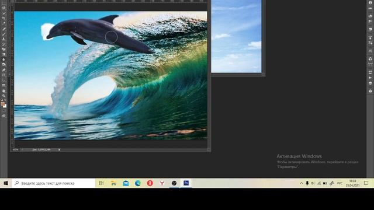Select the Eyedropper tool
This screenshot has height=210, width=374.
[4, 23]
